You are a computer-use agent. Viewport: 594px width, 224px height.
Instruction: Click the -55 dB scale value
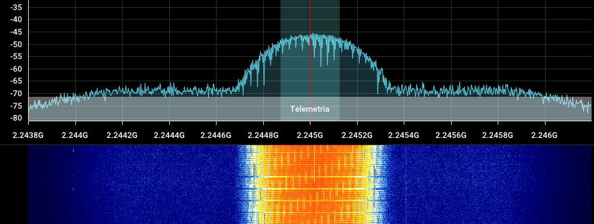[x=16, y=57]
